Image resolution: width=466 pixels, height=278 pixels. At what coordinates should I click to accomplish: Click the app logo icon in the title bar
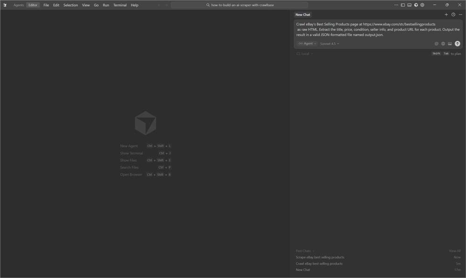[x=5, y=5]
